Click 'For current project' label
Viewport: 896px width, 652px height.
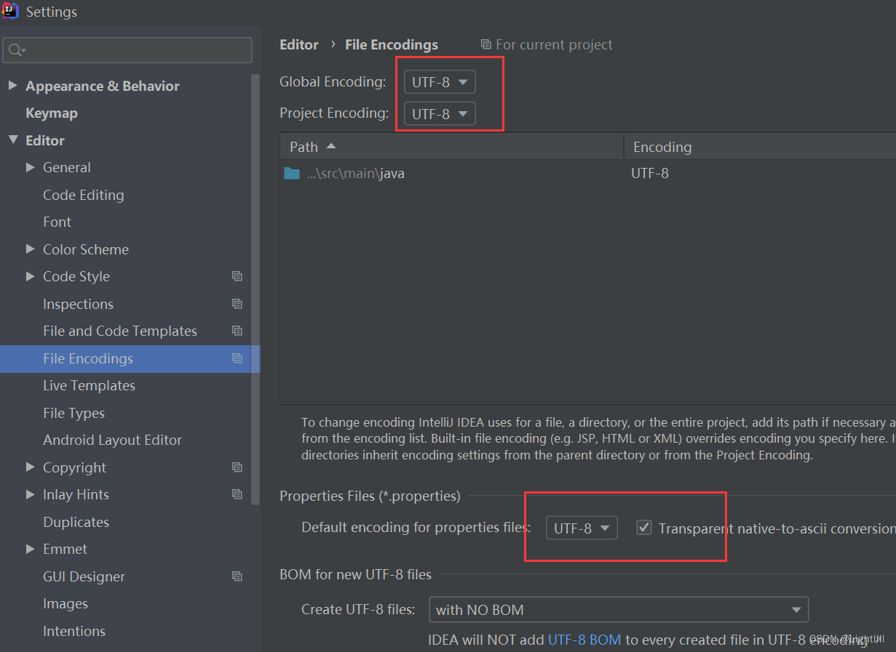(554, 45)
